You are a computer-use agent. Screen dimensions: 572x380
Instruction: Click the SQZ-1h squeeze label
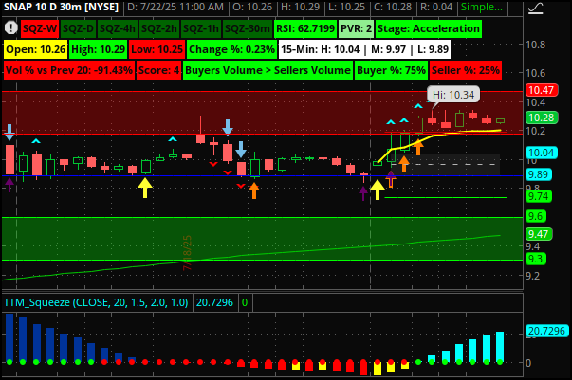point(201,28)
